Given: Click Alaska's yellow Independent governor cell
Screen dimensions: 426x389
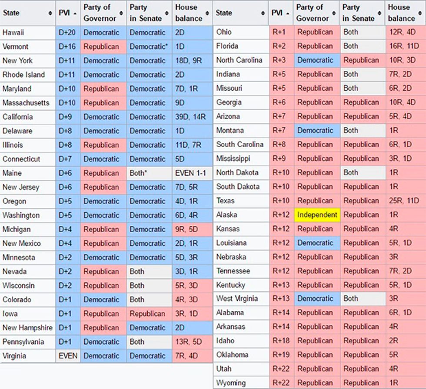Looking at the screenshot, I should click(x=317, y=215).
